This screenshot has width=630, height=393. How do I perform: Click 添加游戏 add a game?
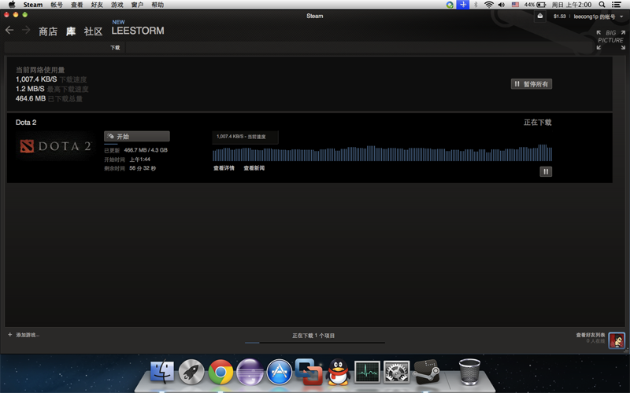(x=24, y=335)
